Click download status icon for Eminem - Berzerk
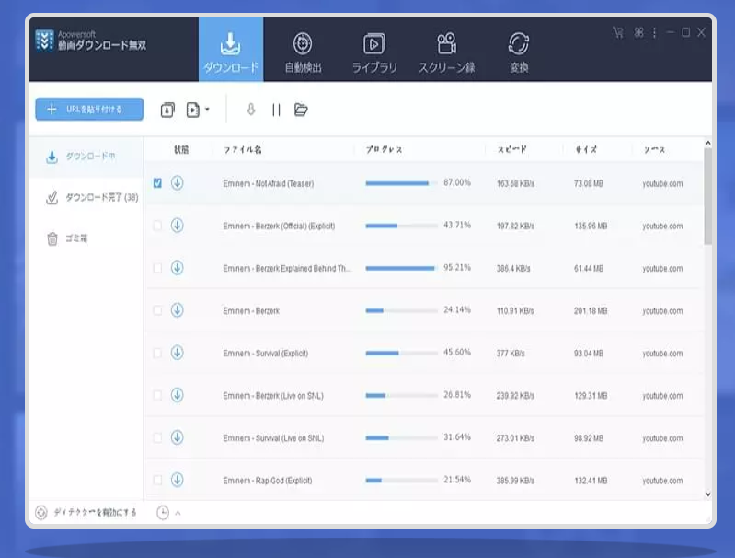Screen dimensions: 735x558 (x=178, y=310)
